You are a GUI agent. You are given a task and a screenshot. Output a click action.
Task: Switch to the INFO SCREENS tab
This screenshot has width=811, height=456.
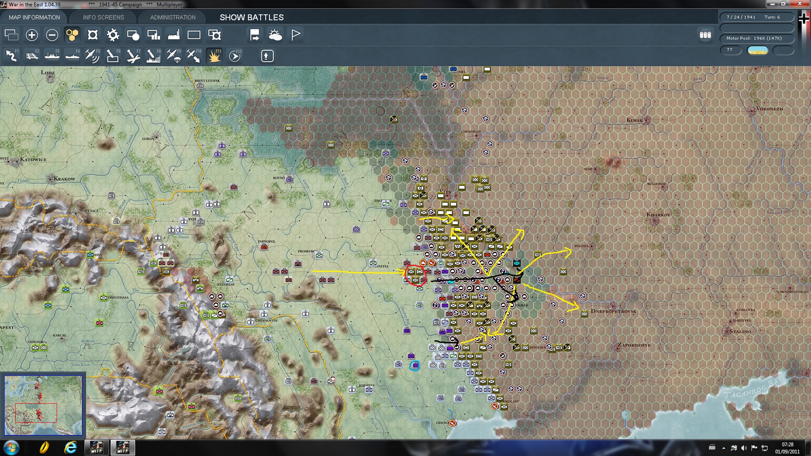tap(103, 17)
